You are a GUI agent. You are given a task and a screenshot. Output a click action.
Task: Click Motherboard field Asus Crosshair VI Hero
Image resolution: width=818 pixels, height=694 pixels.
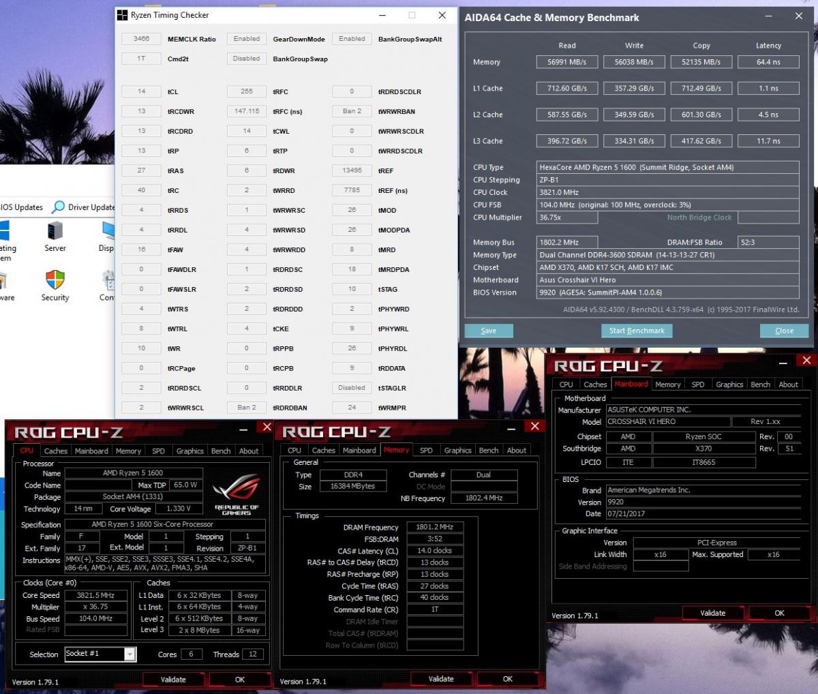coord(668,280)
